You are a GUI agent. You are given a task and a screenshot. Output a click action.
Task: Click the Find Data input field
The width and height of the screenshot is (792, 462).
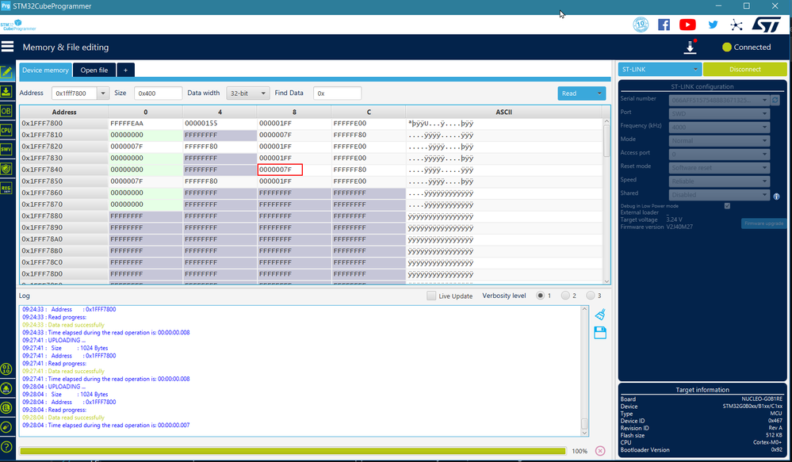337,94
